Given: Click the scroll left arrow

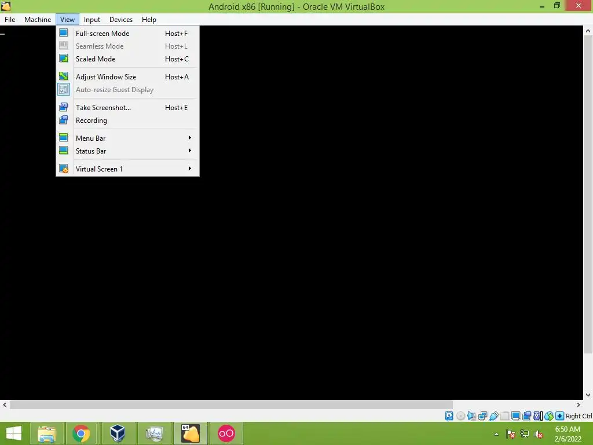Looking at the screenshot, I should tap(5, 404).
